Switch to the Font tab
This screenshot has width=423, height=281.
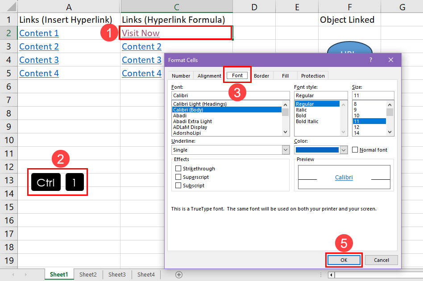(x=237, y=75)
